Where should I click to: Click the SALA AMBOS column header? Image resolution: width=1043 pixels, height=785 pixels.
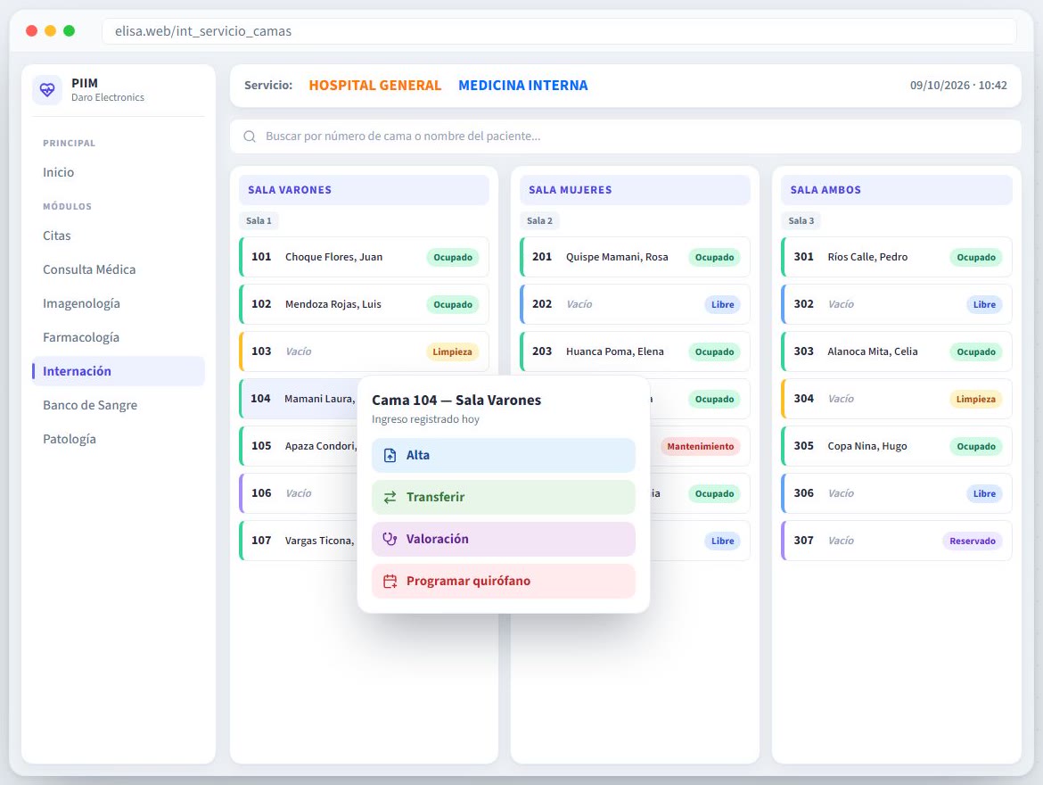[897, 190]
